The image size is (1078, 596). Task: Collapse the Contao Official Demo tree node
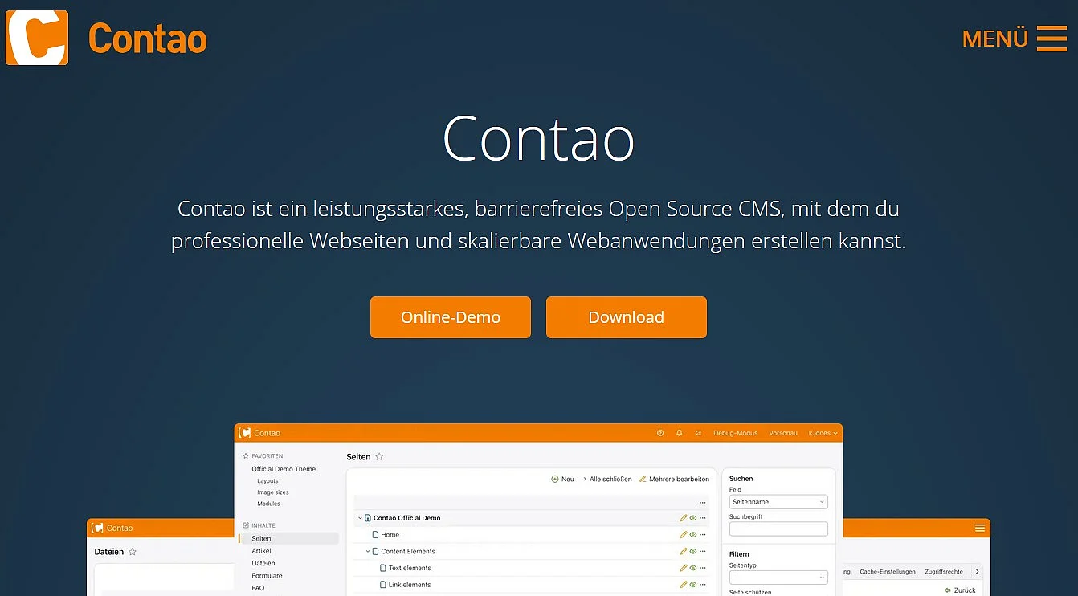pyautogui.click(x=360, y=518)
